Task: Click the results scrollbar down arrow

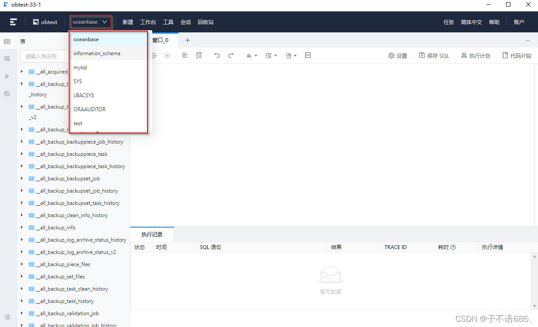Action: pos(535,306)
